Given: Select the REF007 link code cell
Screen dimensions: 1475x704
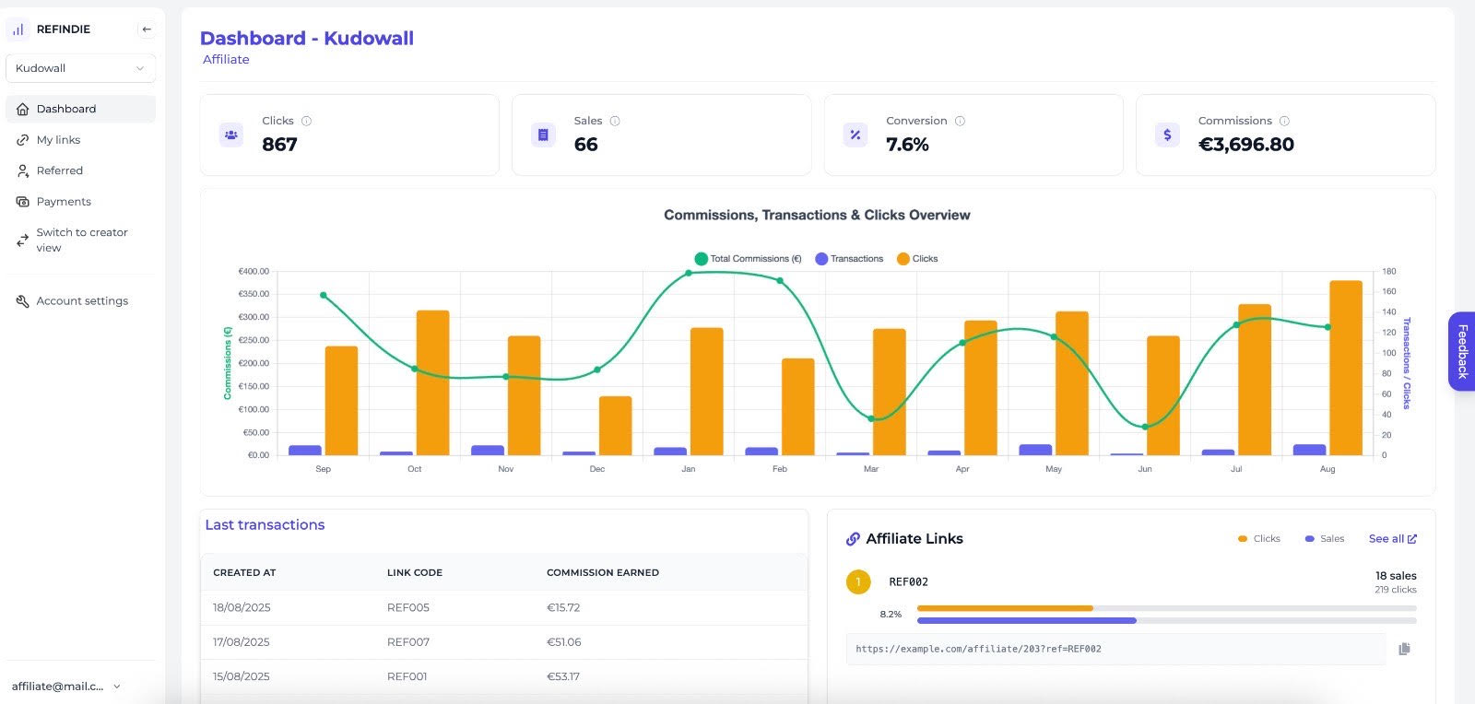Looking at the screenshot, I should tap(408, 642).
